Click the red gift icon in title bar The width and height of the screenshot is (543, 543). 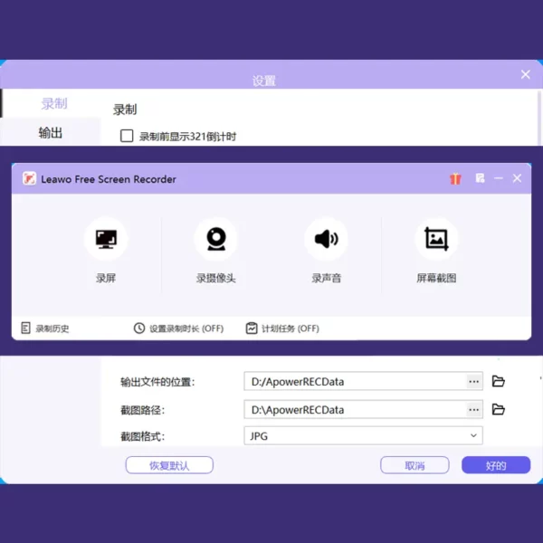tap(455, 178)
